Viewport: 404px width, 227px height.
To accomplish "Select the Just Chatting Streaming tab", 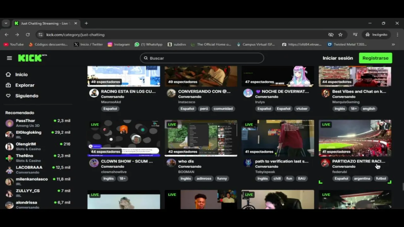I will click(x=44, y=23).
